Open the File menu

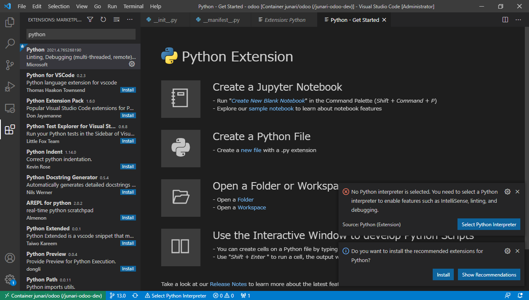(22, 6)
